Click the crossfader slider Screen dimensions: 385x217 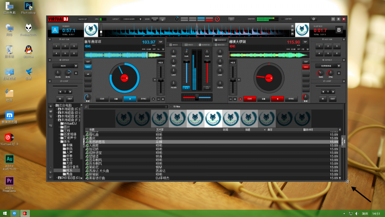(197, 98)
